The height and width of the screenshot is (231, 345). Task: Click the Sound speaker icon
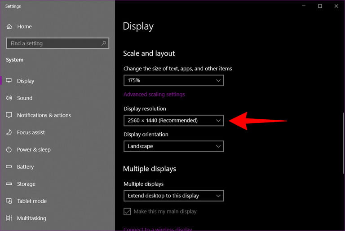(9, 98)
